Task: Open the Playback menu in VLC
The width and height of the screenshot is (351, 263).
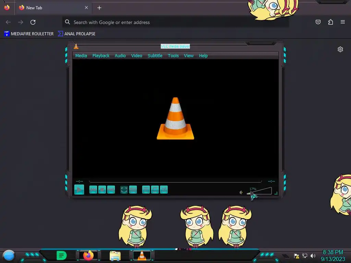Action: click(x=101, y=56)
